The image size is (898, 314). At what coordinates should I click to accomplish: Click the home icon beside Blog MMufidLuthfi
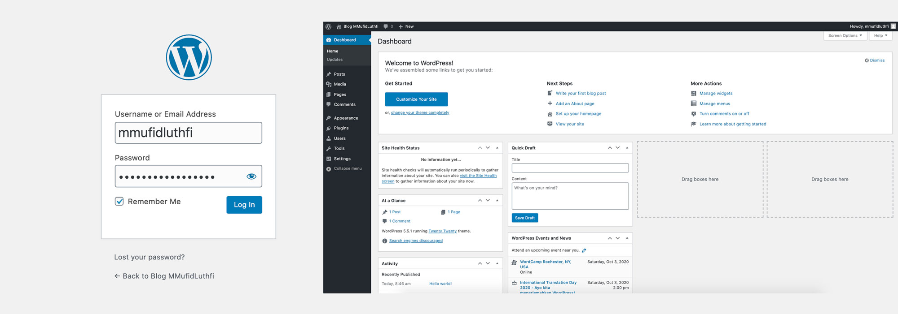(x=339, y=26)
